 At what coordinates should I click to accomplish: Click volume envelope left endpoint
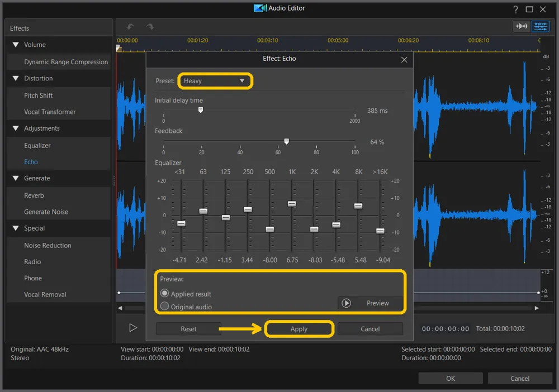[x=119, y=293]
